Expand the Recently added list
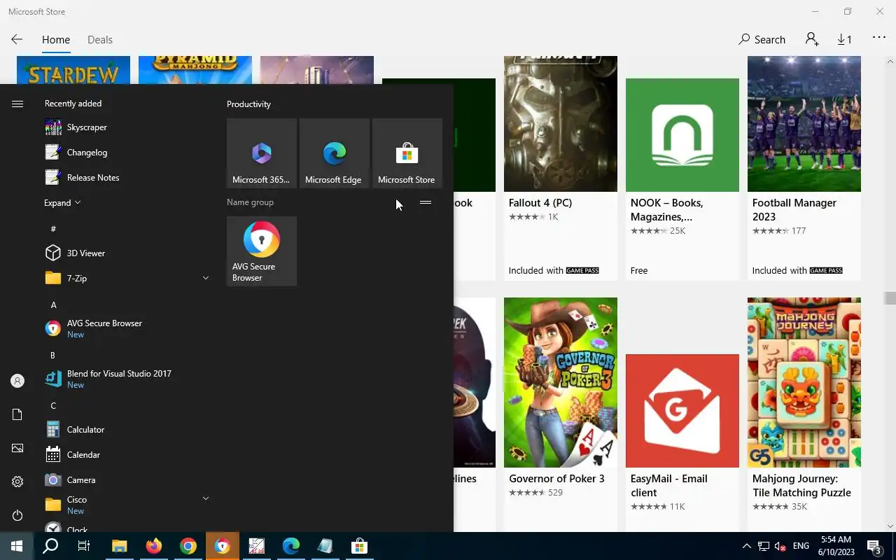 (62, 203)
